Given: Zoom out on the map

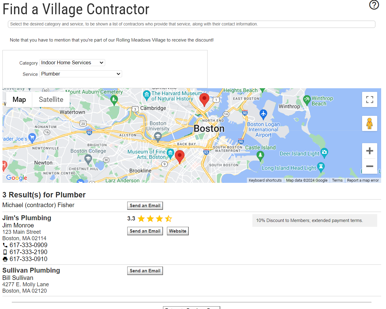Looking at the screenshot, I should tap(370, 166).
